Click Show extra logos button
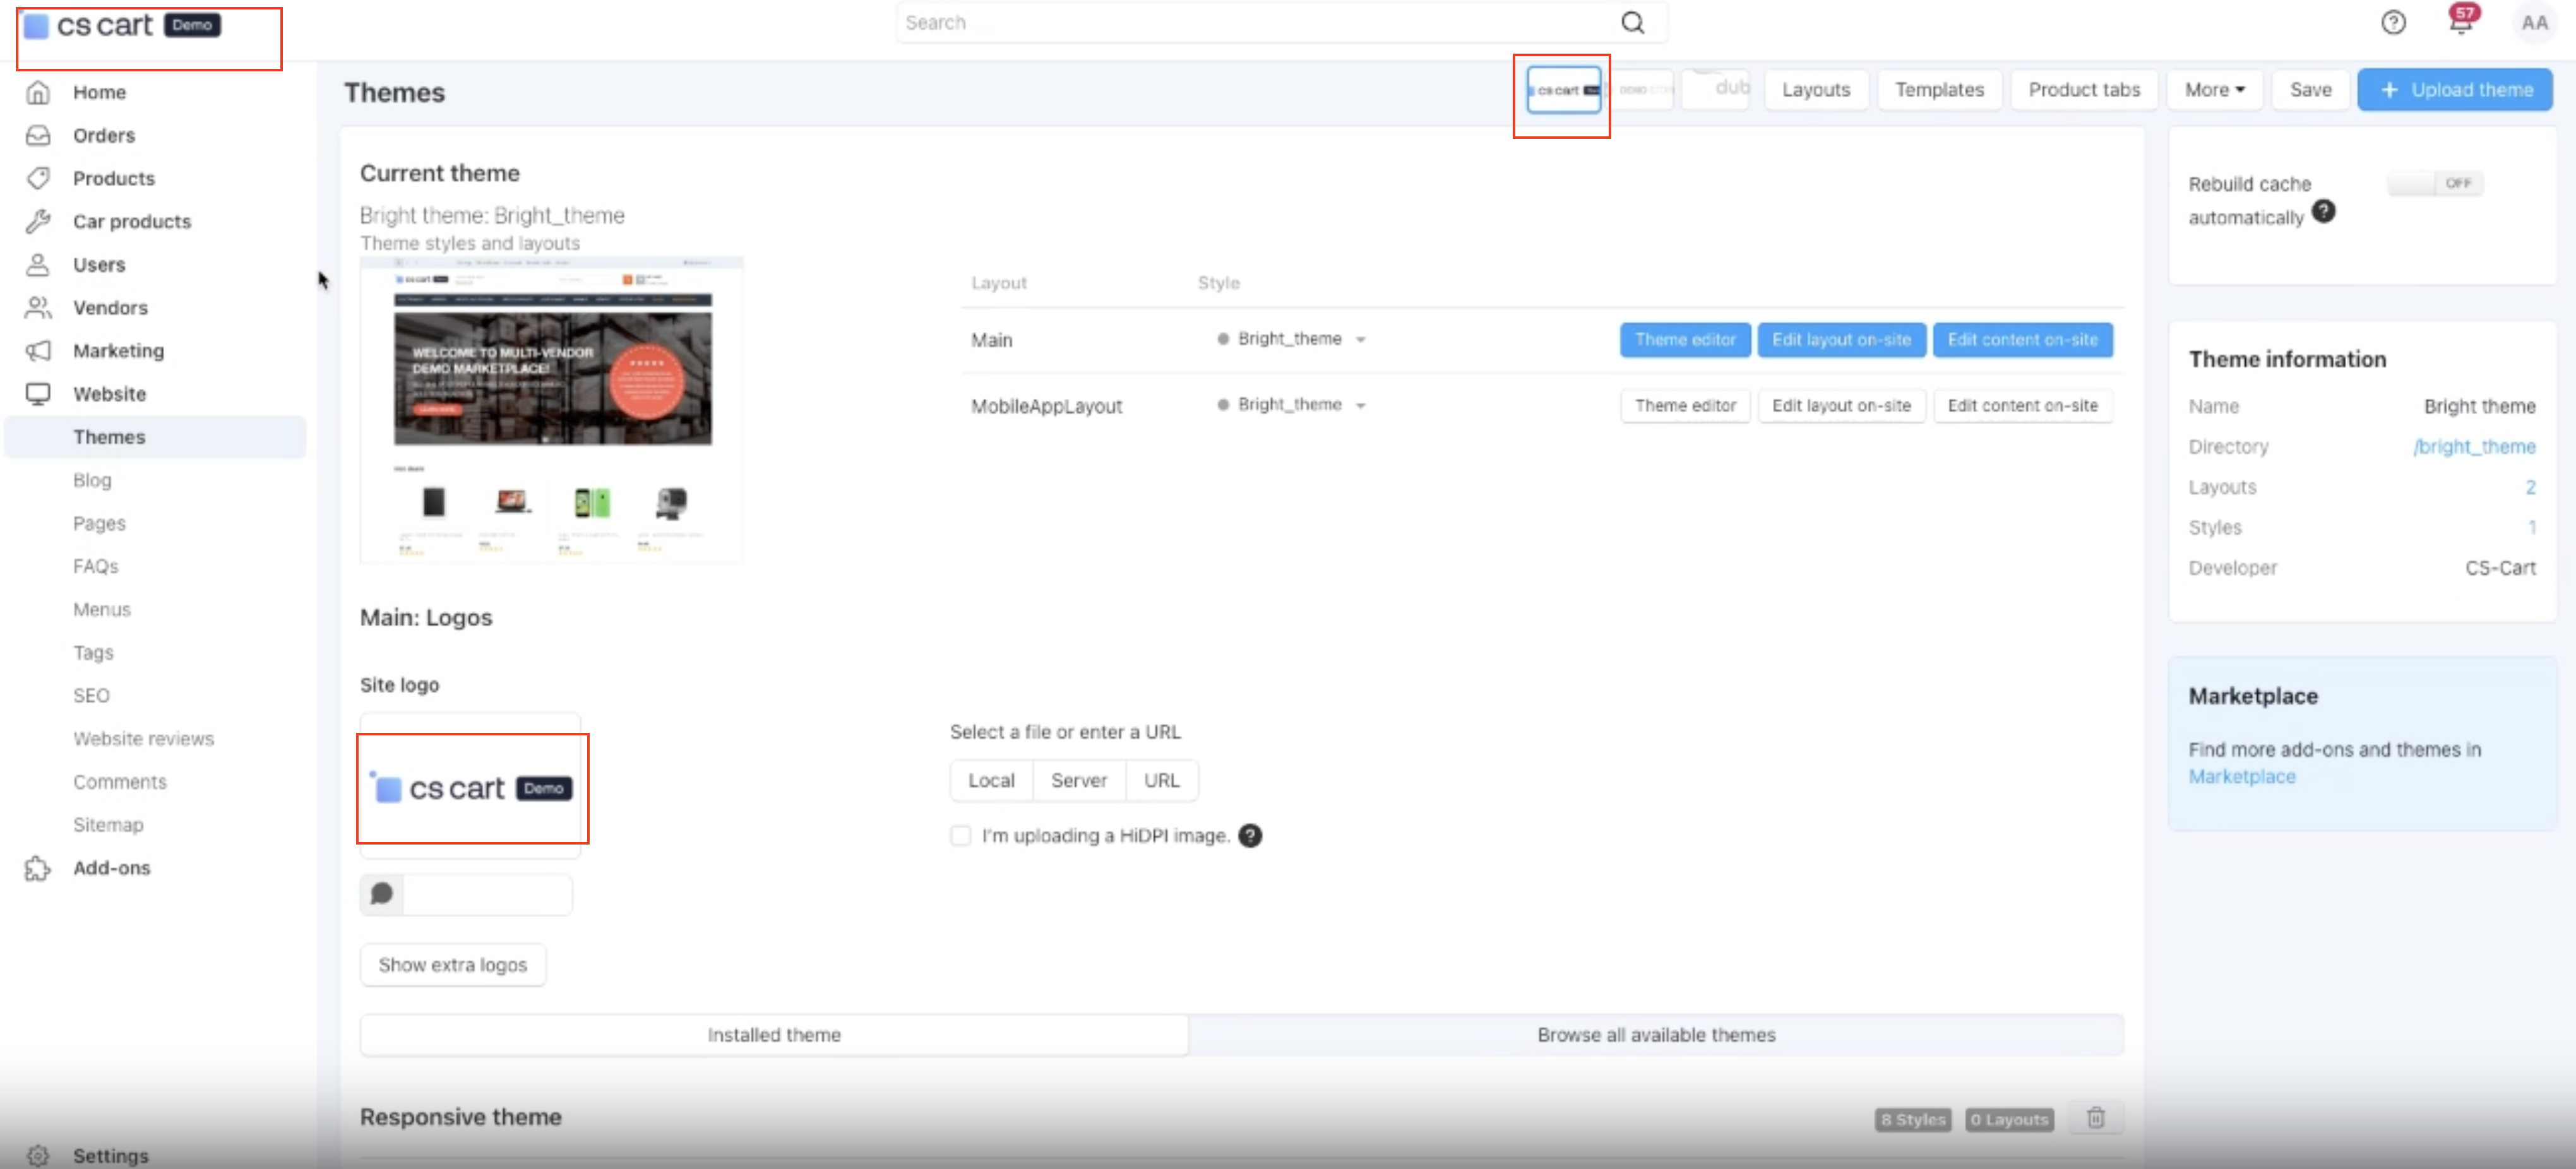The height and width of the screenshot is (1169, 2576). [x=453, y=965]
